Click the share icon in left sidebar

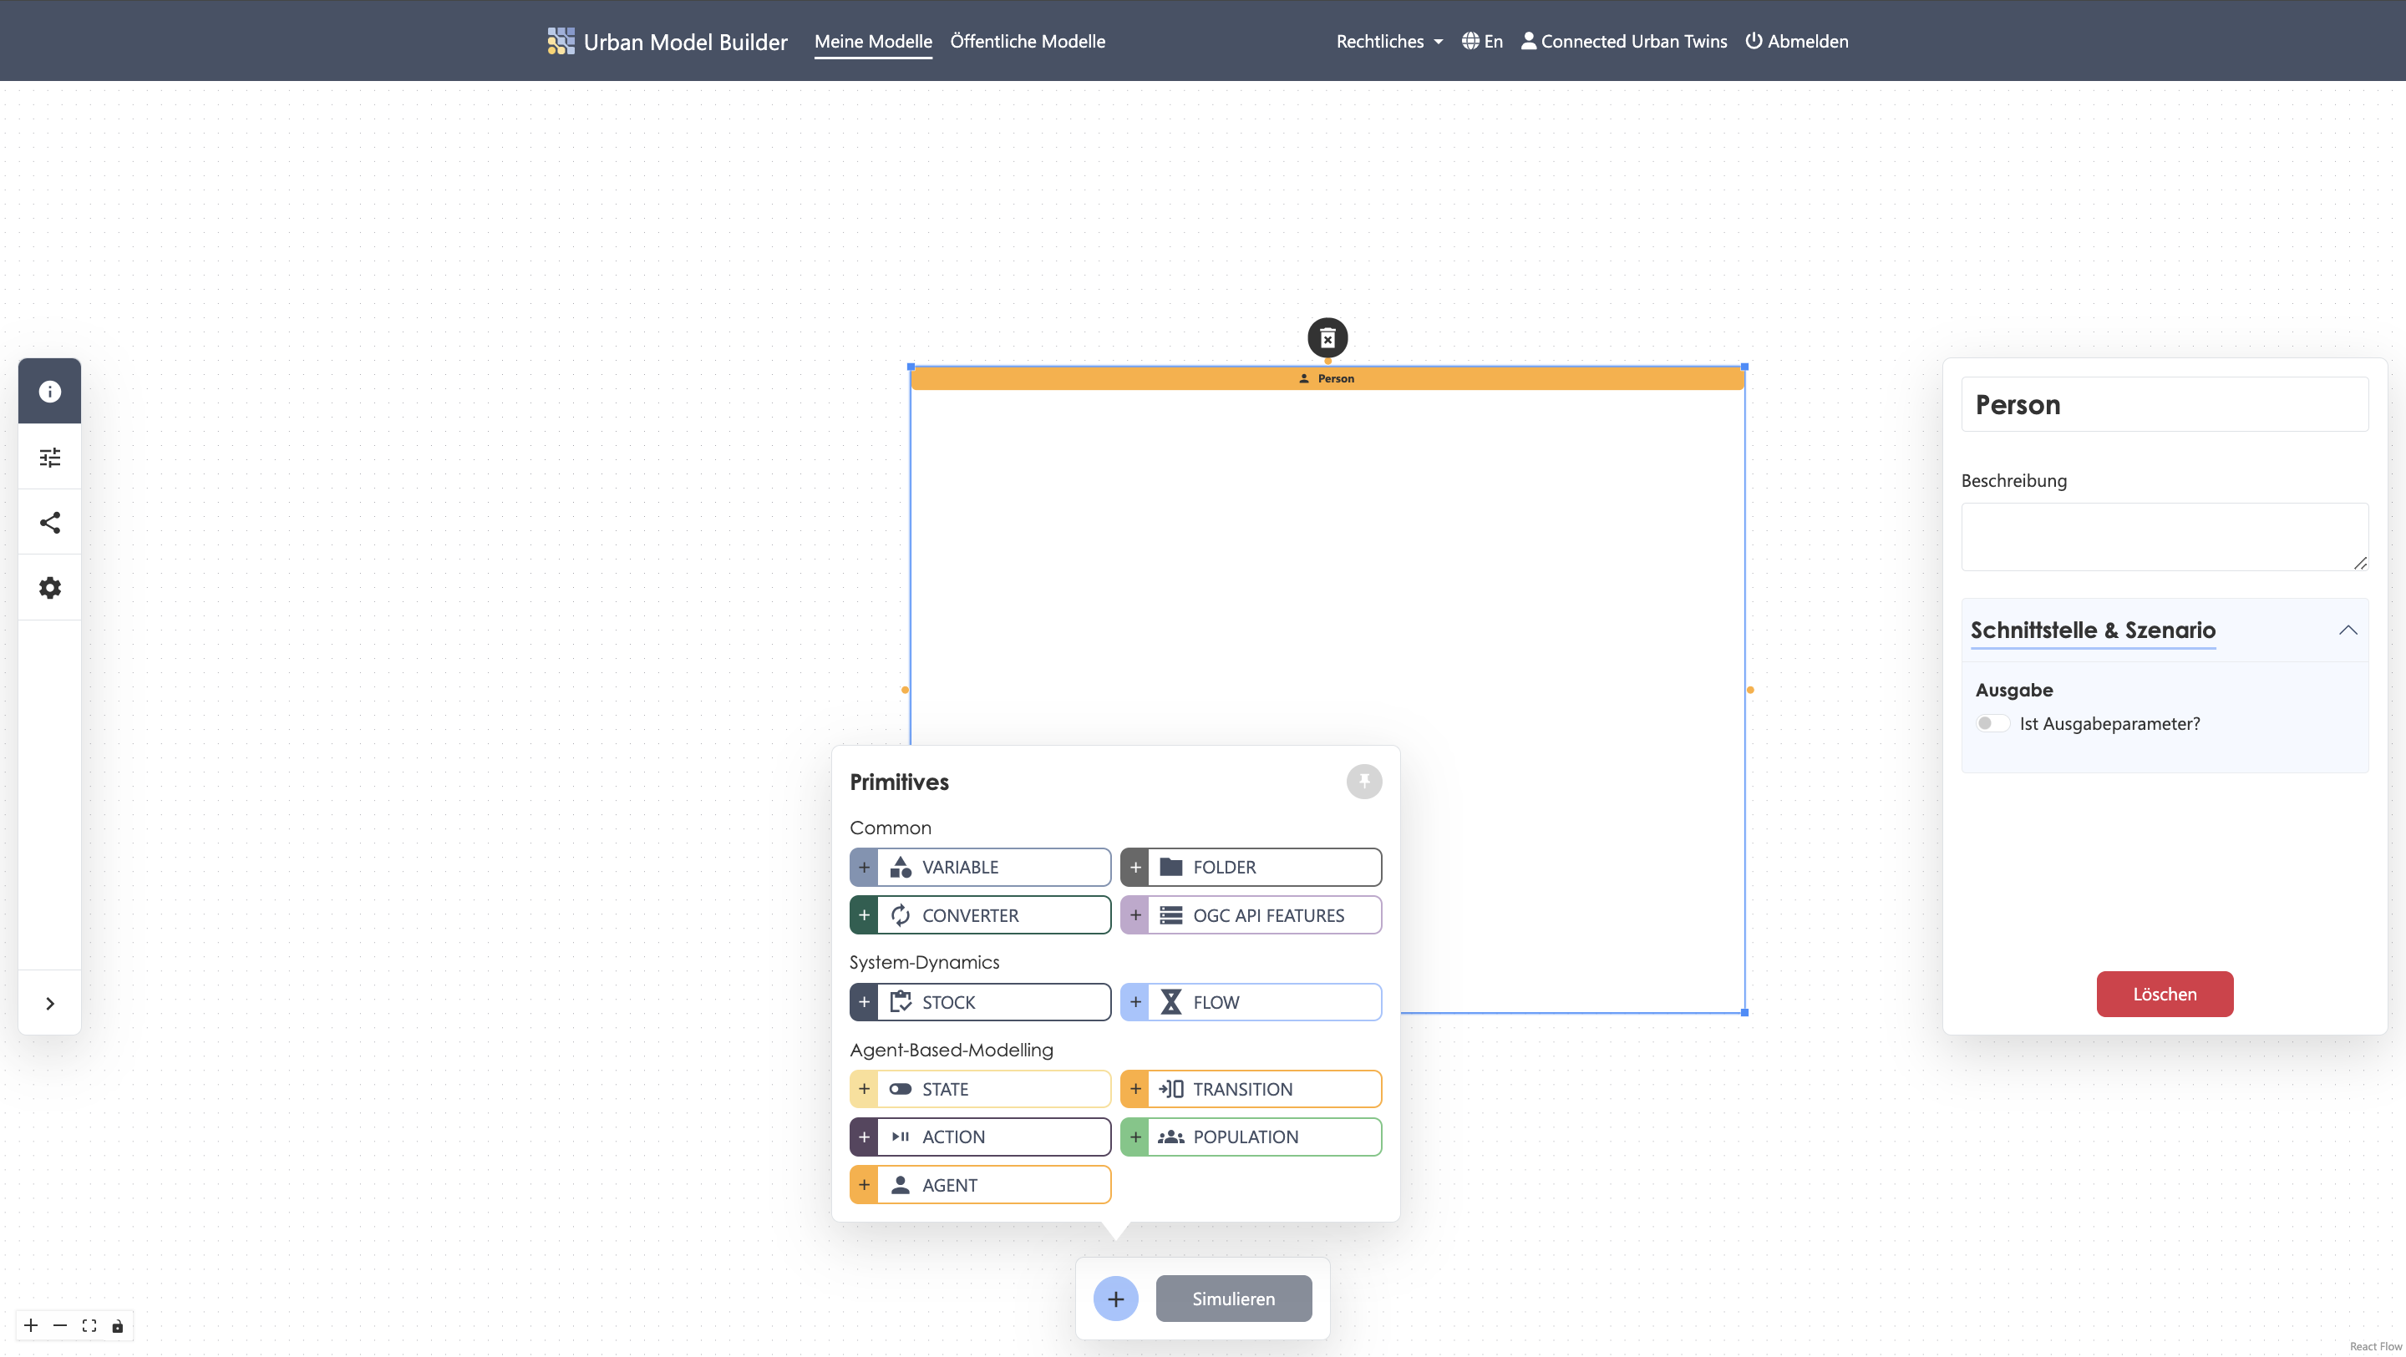click(x=49, y=522)
